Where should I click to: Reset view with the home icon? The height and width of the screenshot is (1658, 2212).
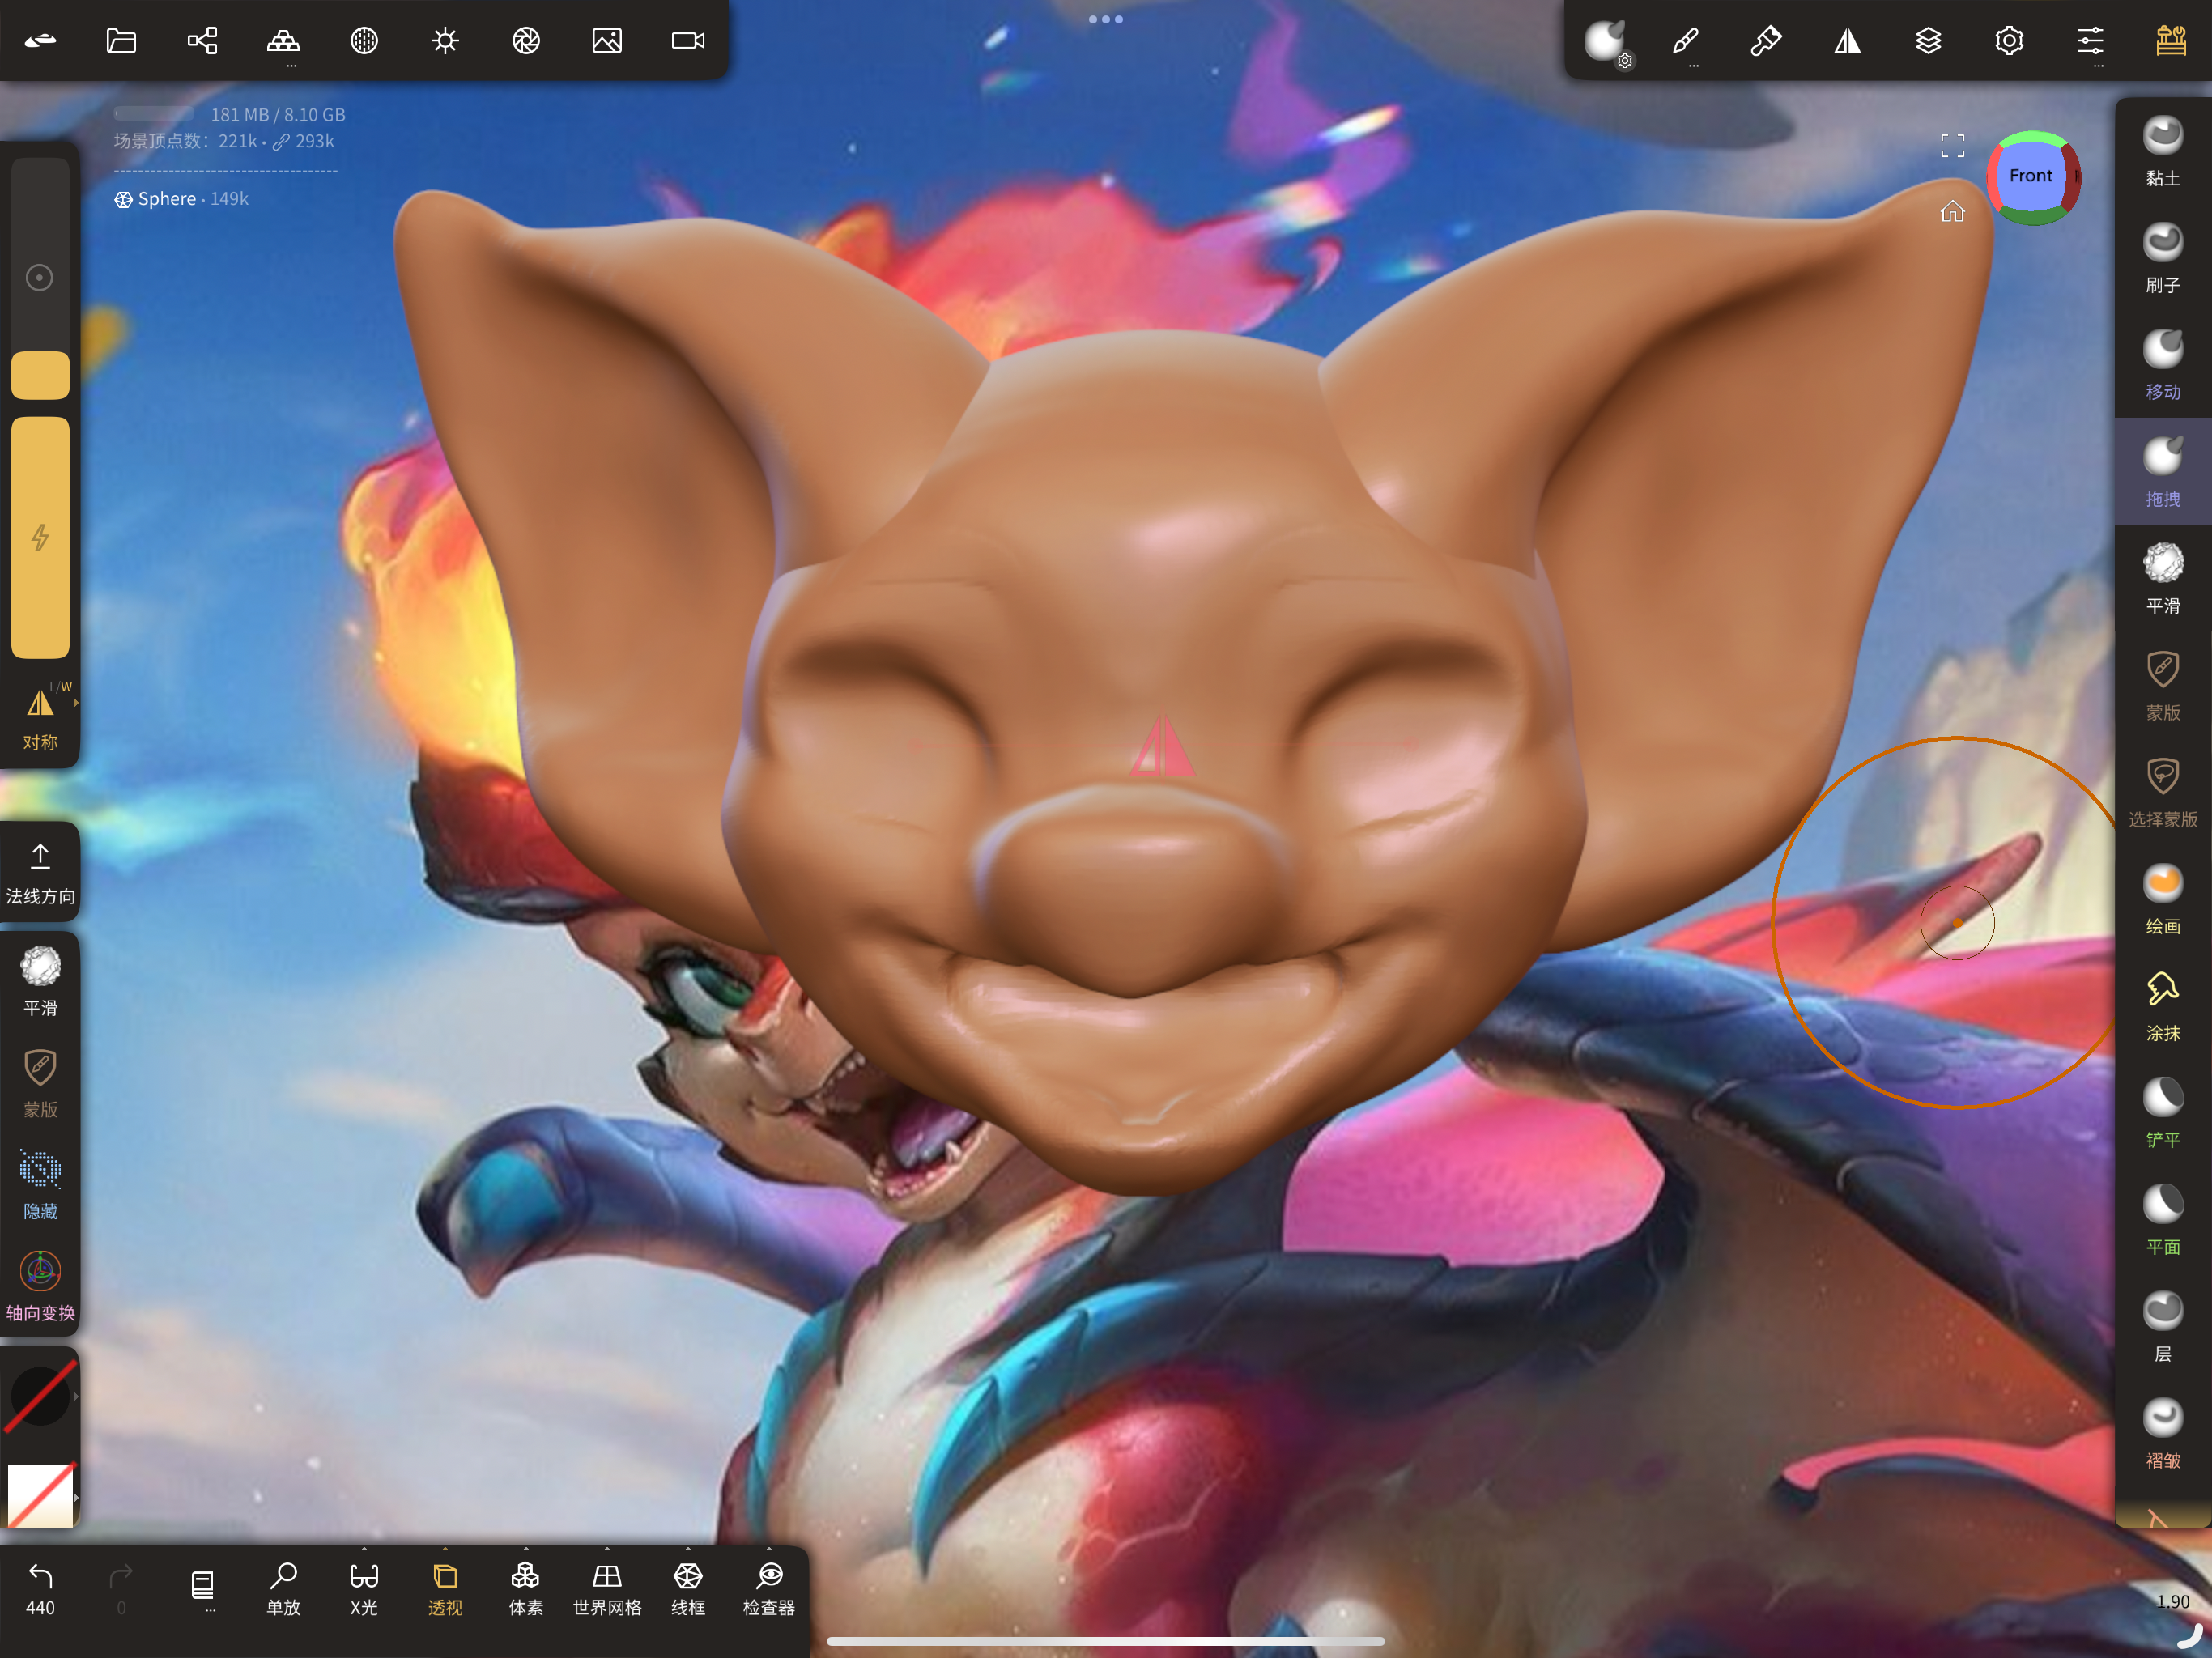point(1952,211)
